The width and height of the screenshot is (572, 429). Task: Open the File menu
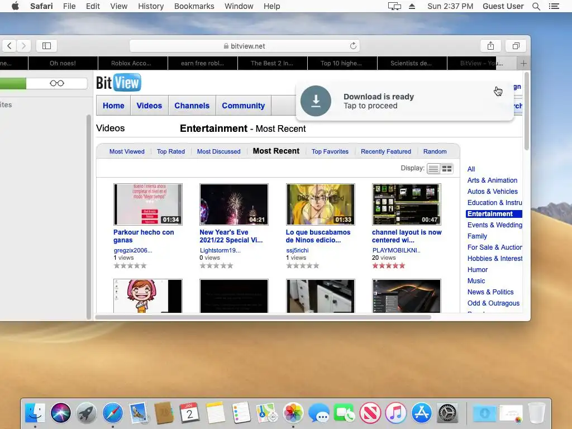(69, 6)
